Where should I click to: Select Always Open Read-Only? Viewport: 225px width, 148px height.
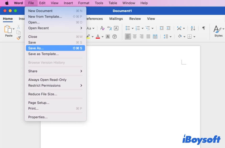point(55,80)
